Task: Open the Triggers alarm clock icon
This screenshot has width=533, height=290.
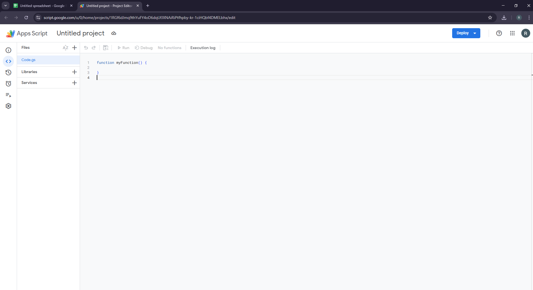Action: [x=8, y=84]
